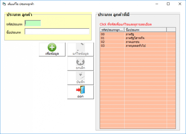Click the บันทึก save button

[80, 78]
